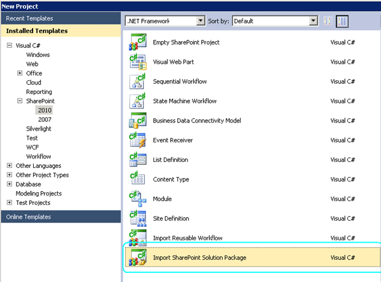Open the Online Templates section
Image resolution: width=381 pixels, height=282 pixels.
(61, 216)
